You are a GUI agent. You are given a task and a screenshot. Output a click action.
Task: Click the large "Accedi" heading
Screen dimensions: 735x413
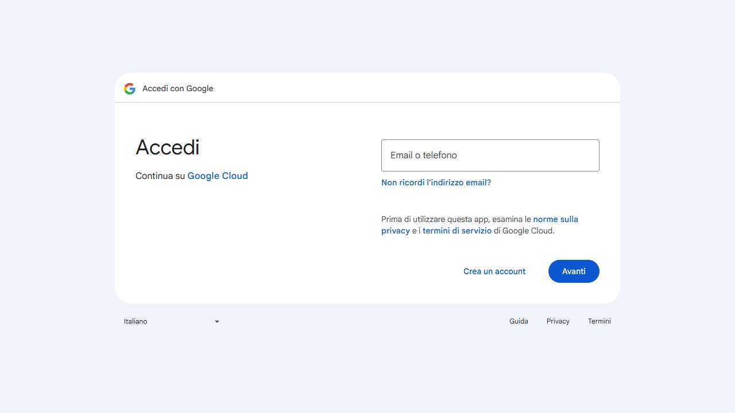point(168,147)
